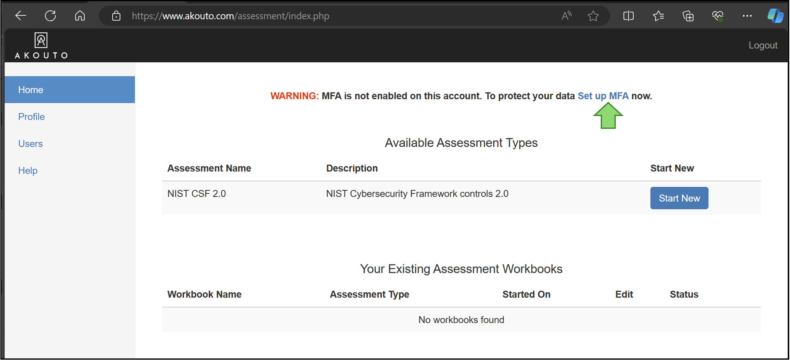Screen dimensions: 790x360
Task: Click the Assessment Type column header
Action: (369, 294)
